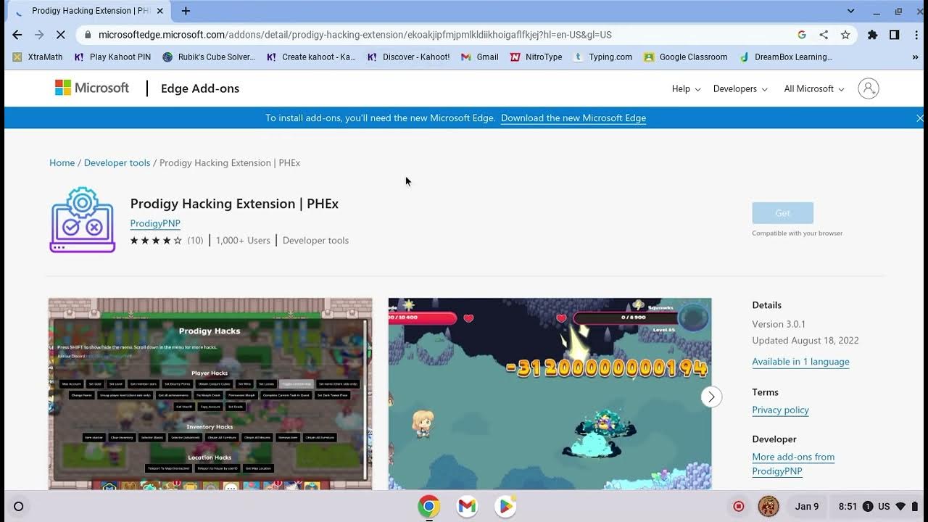The width and height of the screenshot is (928, 522).
Task: Expand the Developers menu
Action: tap(740, 88)
